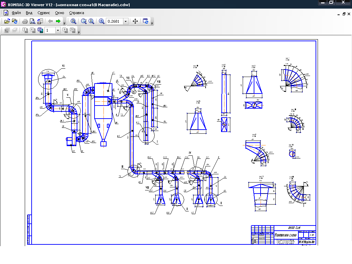Click the greyed layers icon
This screenshot has width=352, height=264.
pos(15,30)
